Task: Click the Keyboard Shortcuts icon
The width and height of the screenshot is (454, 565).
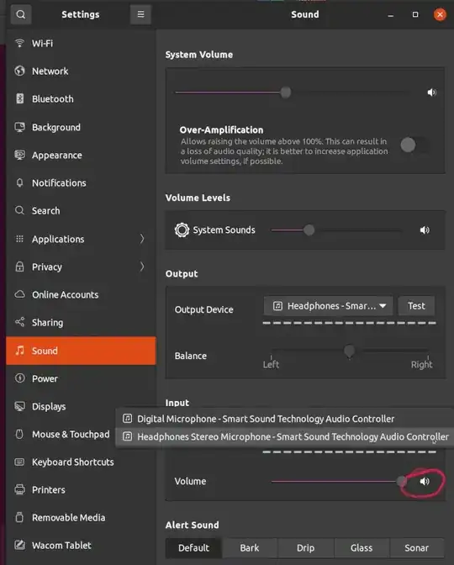Action: coord(19,462)
